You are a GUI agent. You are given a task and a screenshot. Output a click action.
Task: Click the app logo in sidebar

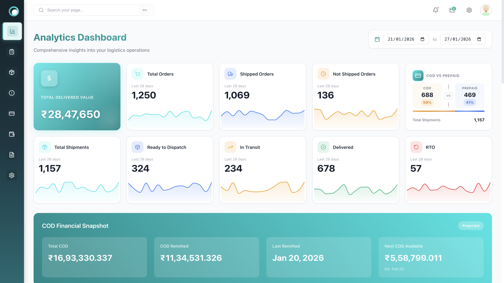(14, 11)
